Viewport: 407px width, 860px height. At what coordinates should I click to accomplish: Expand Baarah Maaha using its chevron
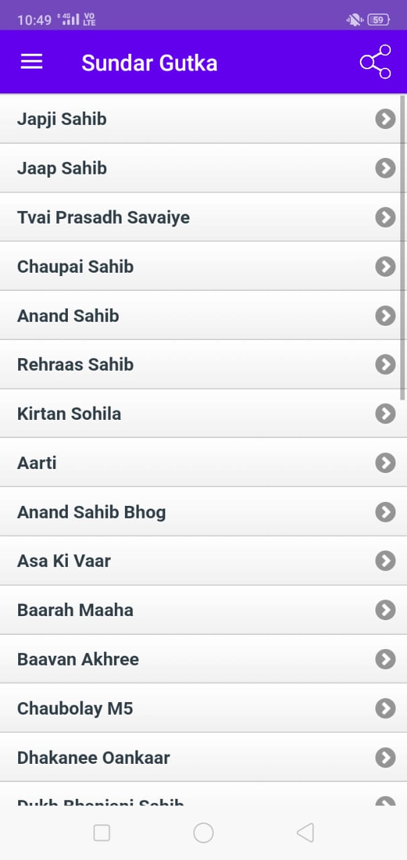385,609
